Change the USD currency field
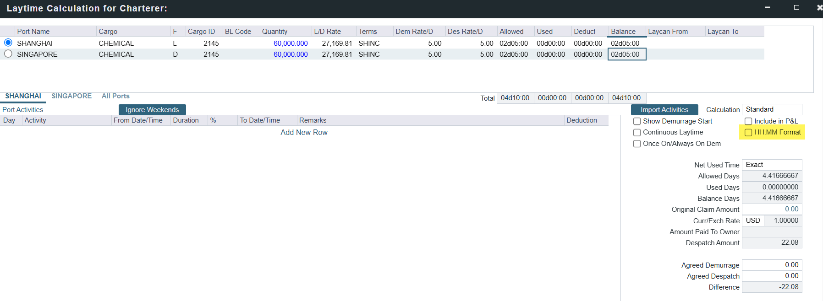The height and width of the screenshot is (301, 823). coord(753,220)
